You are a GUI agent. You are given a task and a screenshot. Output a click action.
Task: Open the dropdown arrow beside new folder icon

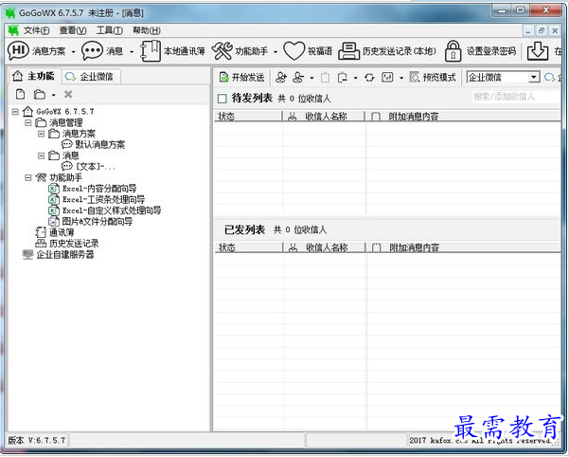pyautogui.click(x=53, y=95)
